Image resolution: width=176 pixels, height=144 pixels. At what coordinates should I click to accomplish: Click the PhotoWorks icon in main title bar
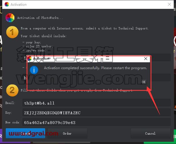pos(7,4)
